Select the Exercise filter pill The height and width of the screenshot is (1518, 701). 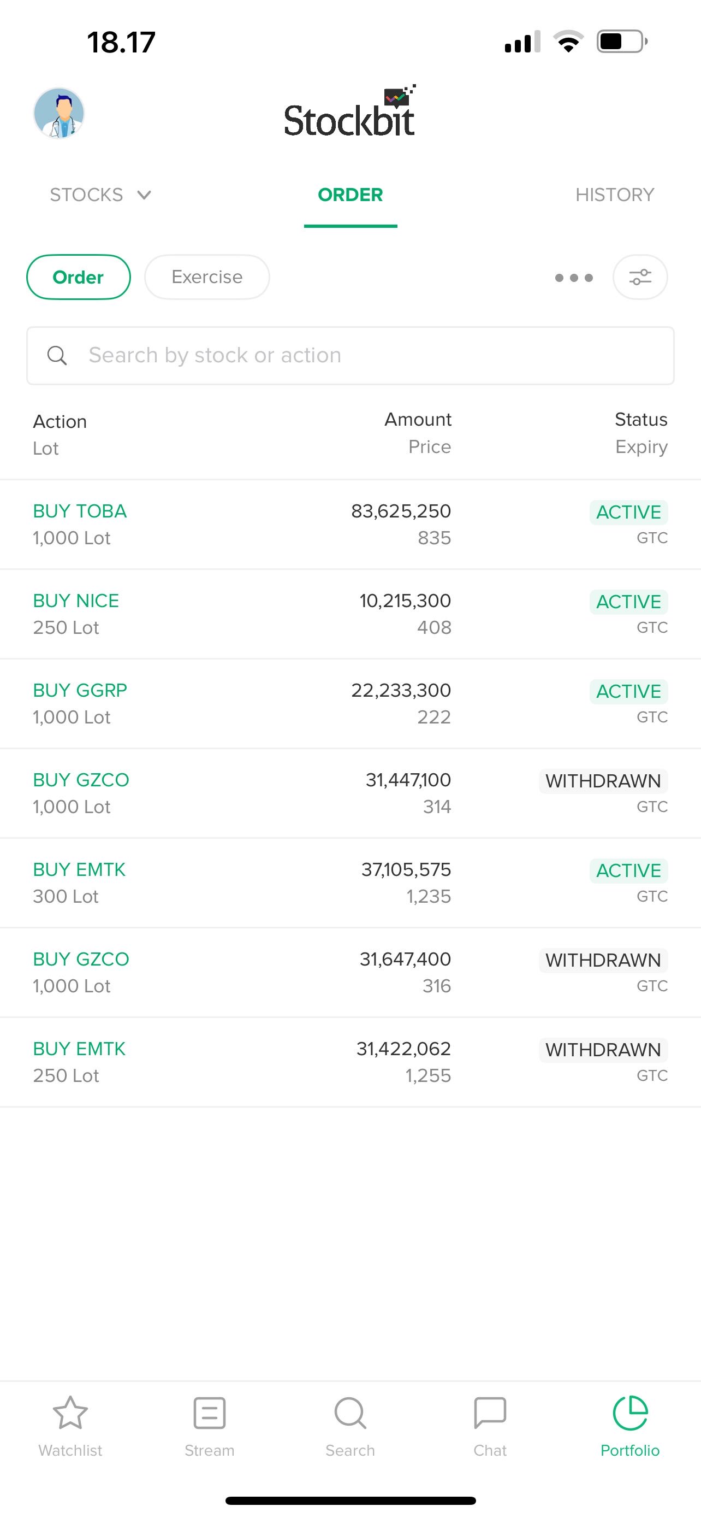pos(207,277)
